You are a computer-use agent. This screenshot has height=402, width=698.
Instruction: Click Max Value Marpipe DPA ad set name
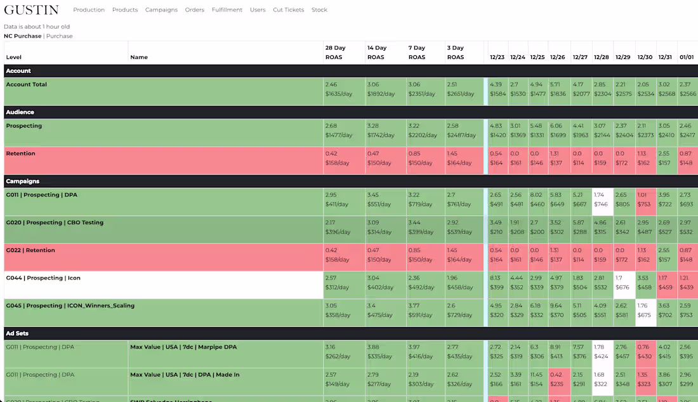pyautogui.click(x=183, y=347)
